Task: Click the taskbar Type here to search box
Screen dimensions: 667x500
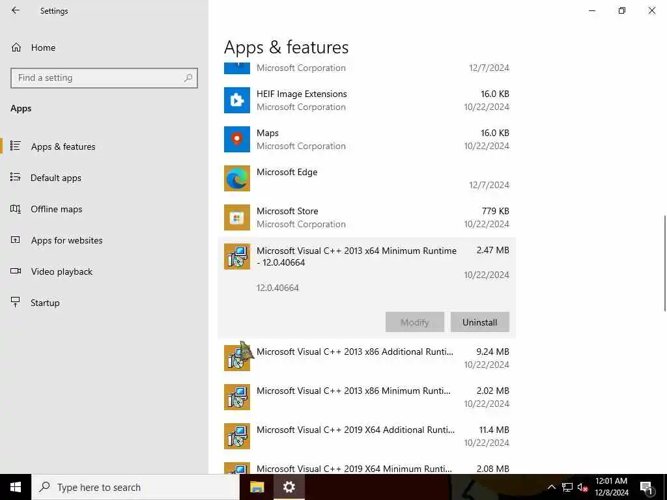Action: [x=135, y=487]
